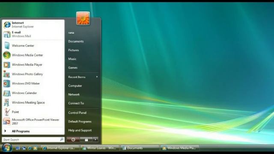Expand the shutdown options arrow
This screenshot has height=154, width=274.
point(95,139)
